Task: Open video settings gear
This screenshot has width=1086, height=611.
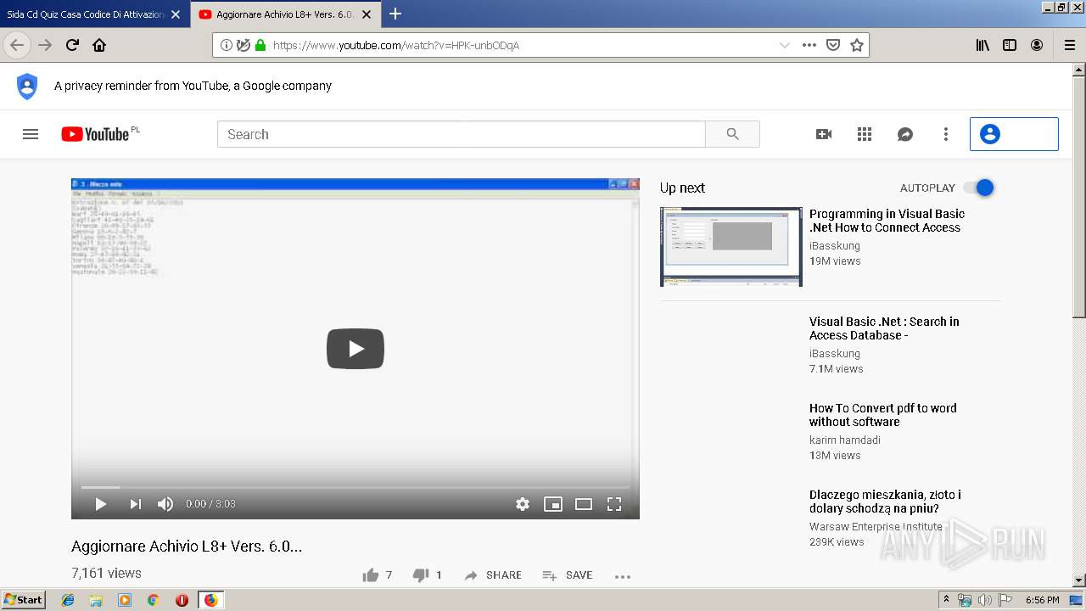Action: point(523,504)
